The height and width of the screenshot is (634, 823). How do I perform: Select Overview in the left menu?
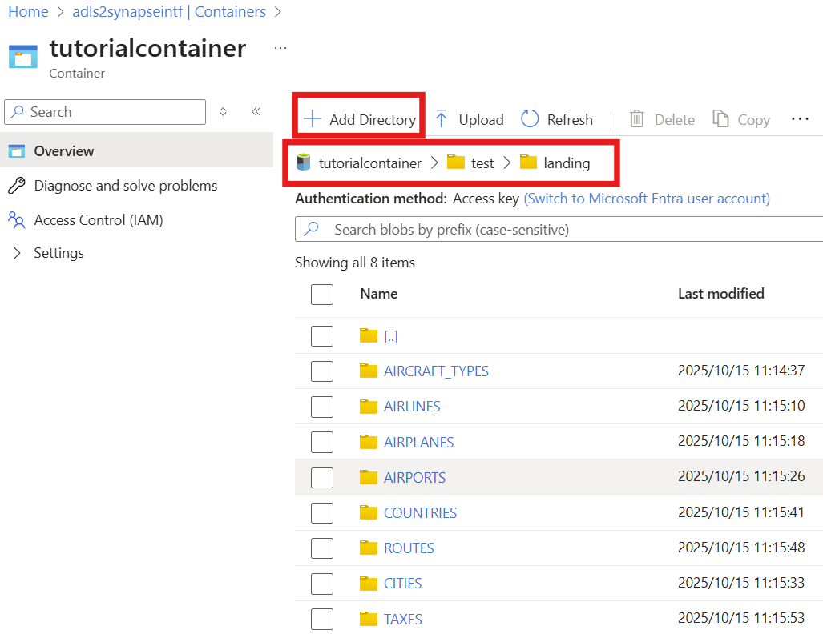(x=64, y=151)
